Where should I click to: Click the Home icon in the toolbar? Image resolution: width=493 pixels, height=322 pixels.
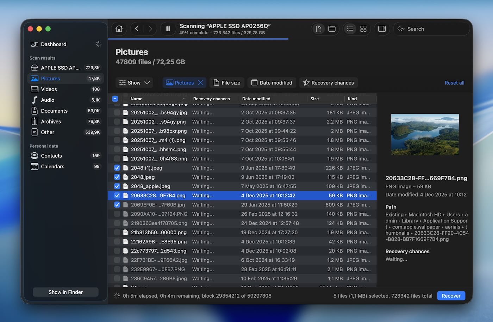(119, 29)
